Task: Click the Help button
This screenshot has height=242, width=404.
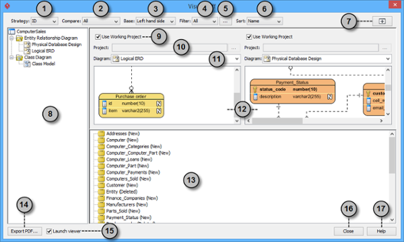Action: pyautogui.click(x=381, y=231)
